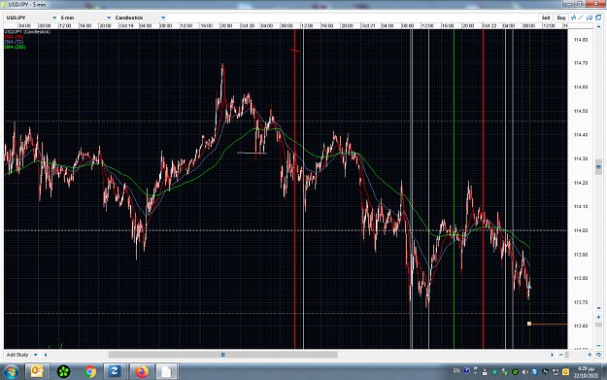The image size is (607, 380).
Task: Click the EN language indicator in tray
Action: (456, 371)
